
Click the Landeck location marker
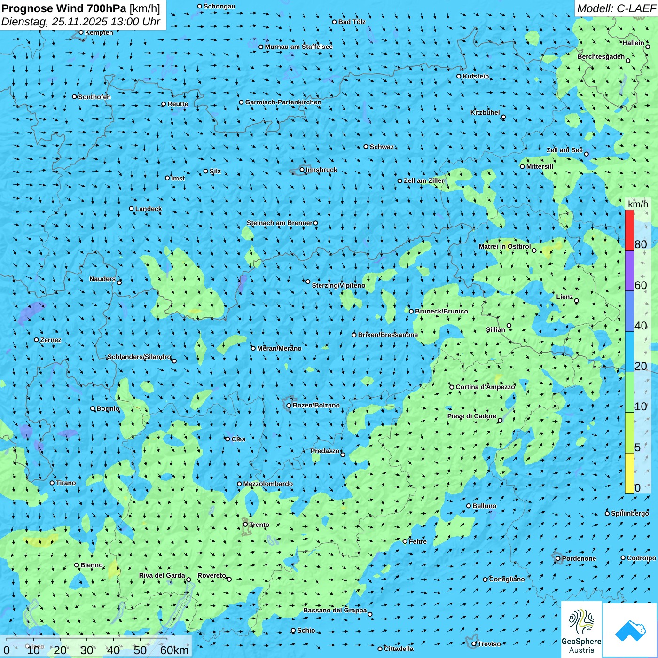click(x=132, y=209)
